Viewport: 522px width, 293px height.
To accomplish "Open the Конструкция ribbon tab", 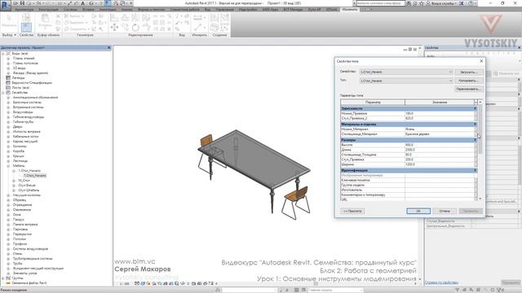I will (49, 10).
